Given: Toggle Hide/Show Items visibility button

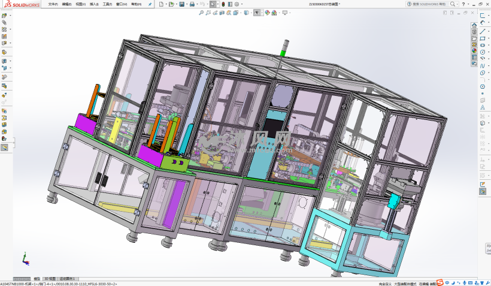Looking at the screenshot, I should point(256,13).
